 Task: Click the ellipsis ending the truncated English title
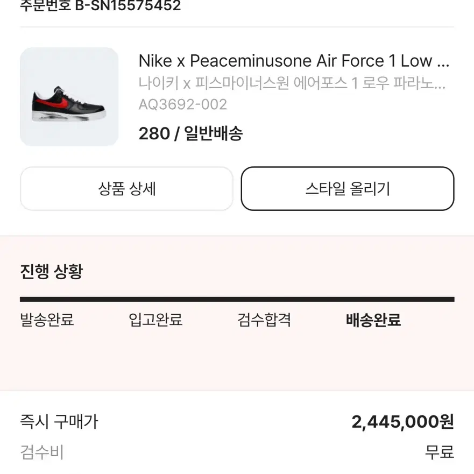443,65
